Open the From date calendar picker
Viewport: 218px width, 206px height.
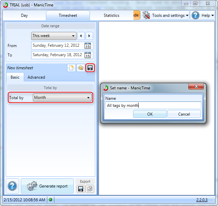click(88, 46)
